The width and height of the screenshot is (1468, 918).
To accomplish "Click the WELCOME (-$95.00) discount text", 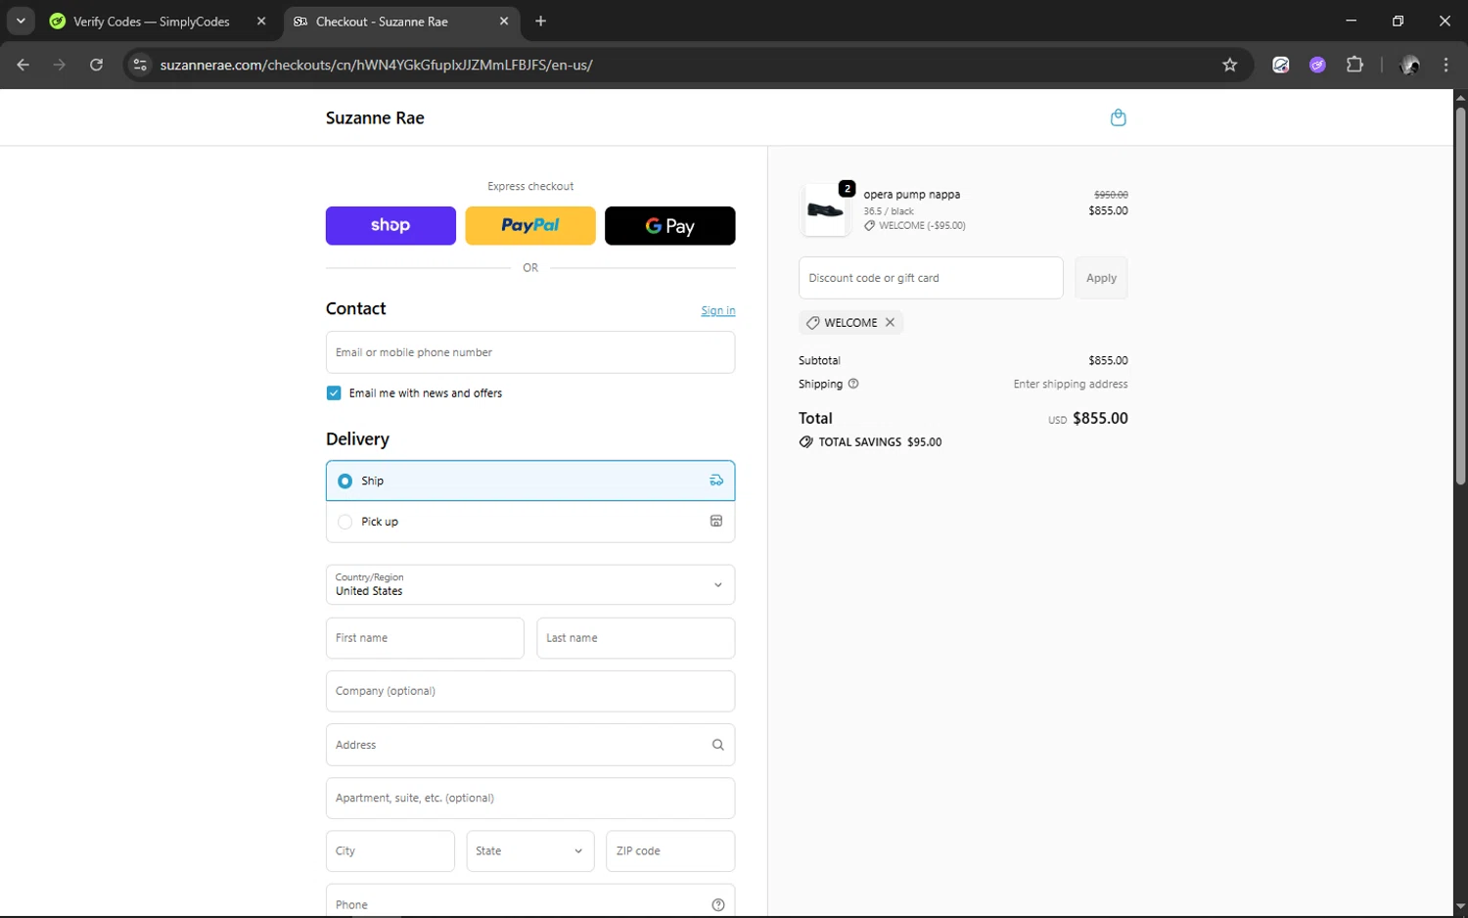I will pos(922,225).
